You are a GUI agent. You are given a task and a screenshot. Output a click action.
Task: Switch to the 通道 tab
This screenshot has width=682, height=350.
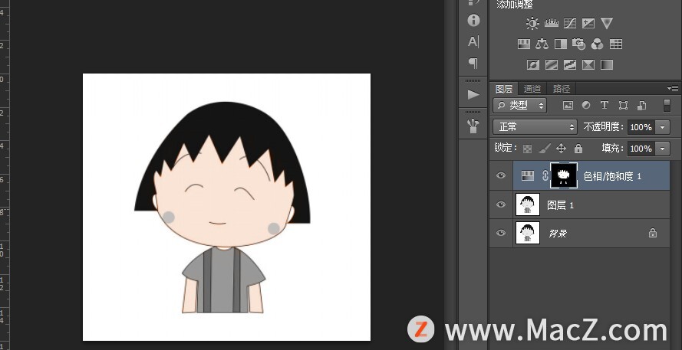coord(532,89)
